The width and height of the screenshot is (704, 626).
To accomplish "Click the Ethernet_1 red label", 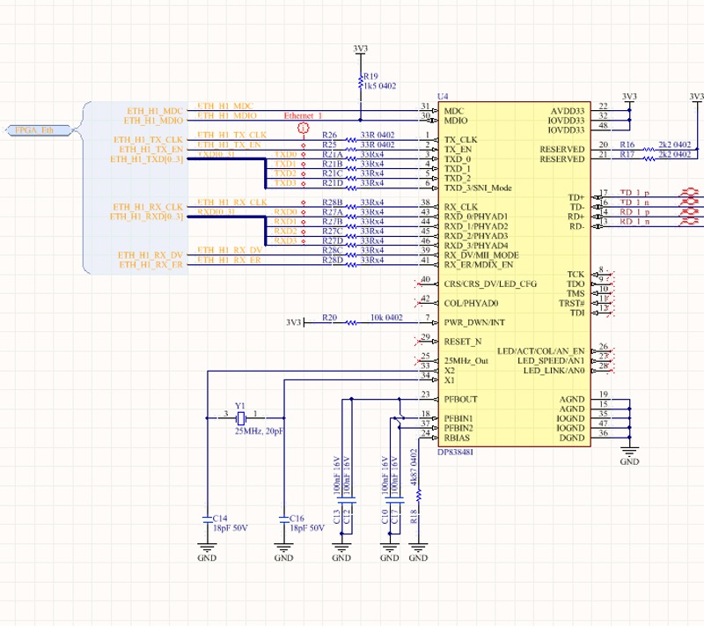I will click(303, 116).
